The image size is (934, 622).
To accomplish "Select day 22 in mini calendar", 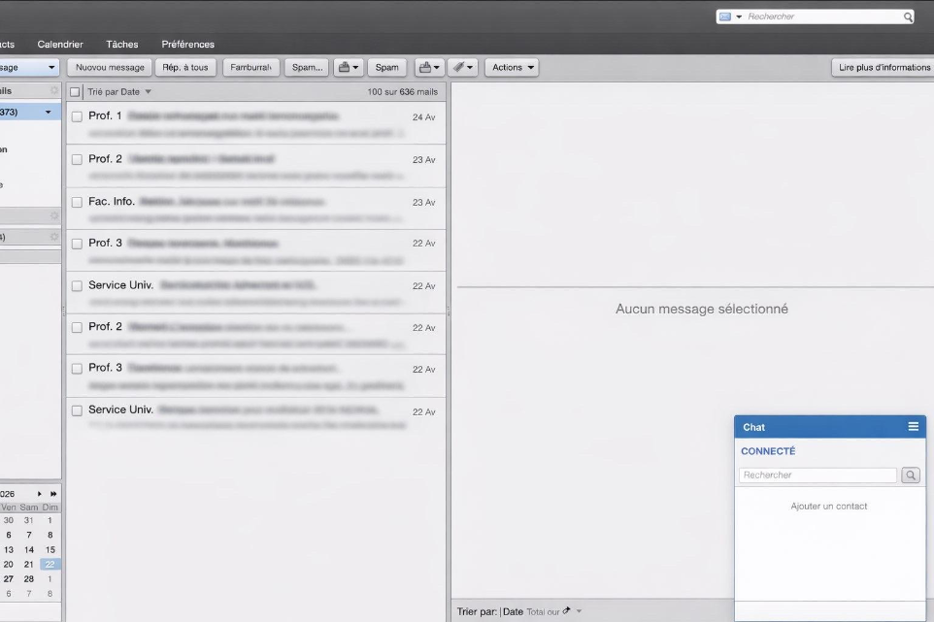I will (x=50, y=564).
